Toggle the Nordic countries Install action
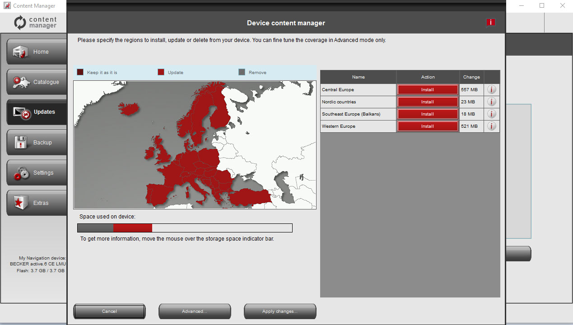 click(427, 102)
